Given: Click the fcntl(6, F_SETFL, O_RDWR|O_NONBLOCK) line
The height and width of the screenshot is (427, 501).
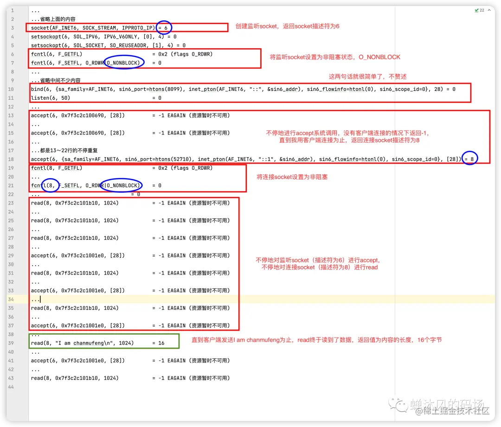Looking at the screenshot, I should tap(96, 63).
